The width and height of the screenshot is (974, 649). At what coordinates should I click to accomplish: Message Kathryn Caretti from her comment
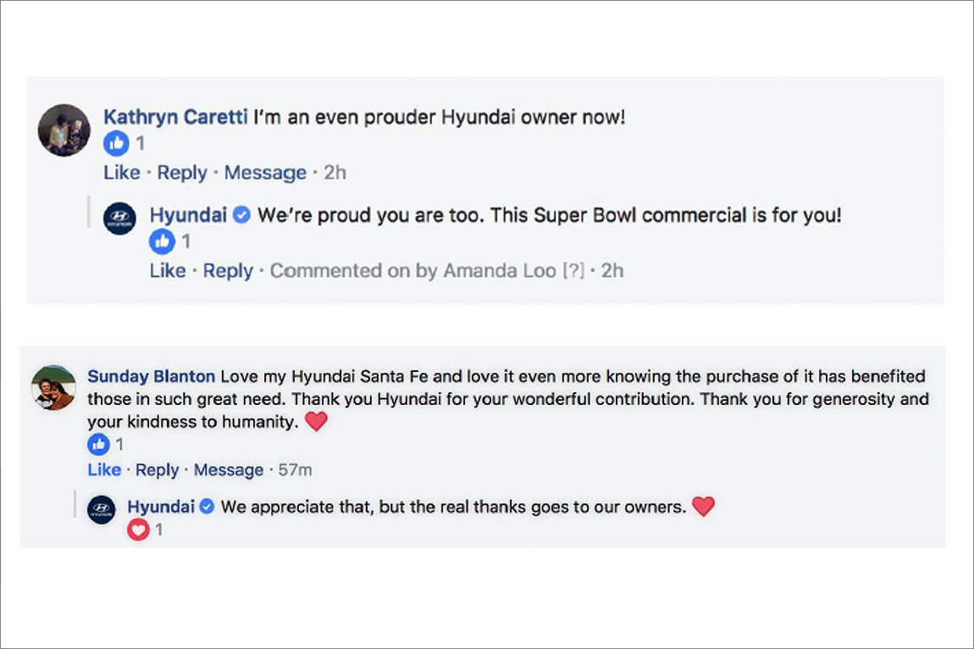tap(265, 173)
